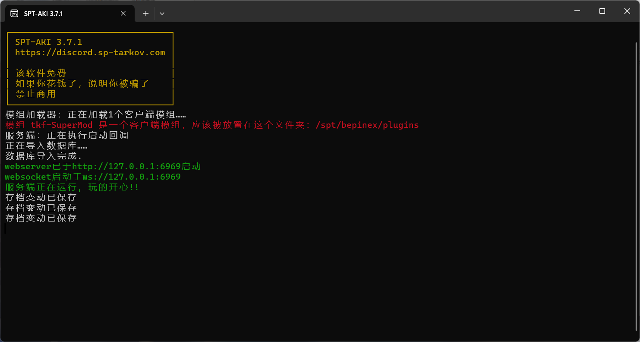The width and height of the screenshot is (640, 342).
Task: Maximize the terminal window
Action: [602, 11]
